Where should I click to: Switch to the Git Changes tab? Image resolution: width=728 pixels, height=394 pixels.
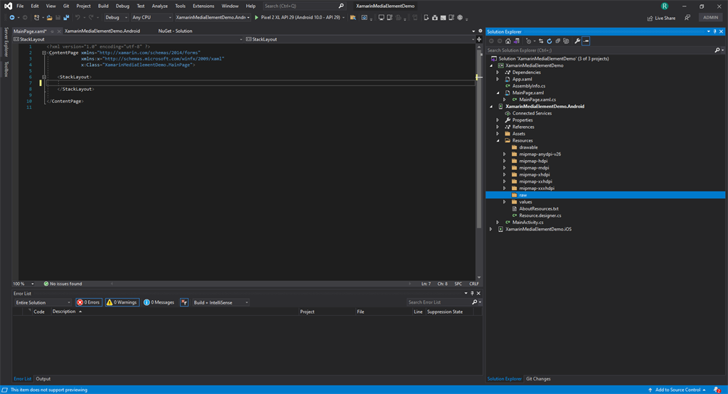[538, 378]
